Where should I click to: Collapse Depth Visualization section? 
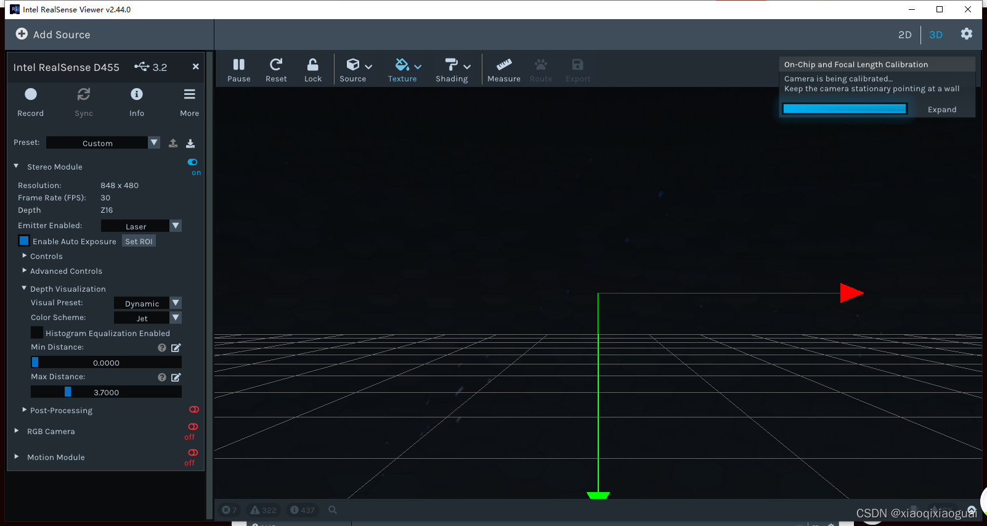coord(24,288)
